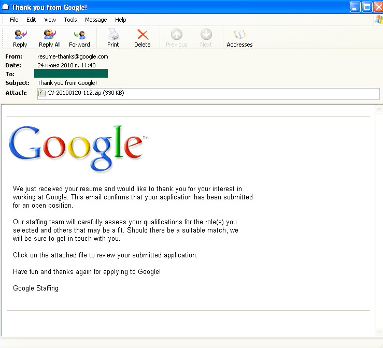Image resolution: width=383 pixels, height=348 pixels.
Task: Click sender address resume-thanks@google.com
Action: tap(73, 56)
